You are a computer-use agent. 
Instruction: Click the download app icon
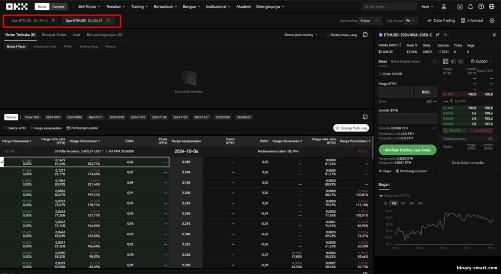[460, 7]
